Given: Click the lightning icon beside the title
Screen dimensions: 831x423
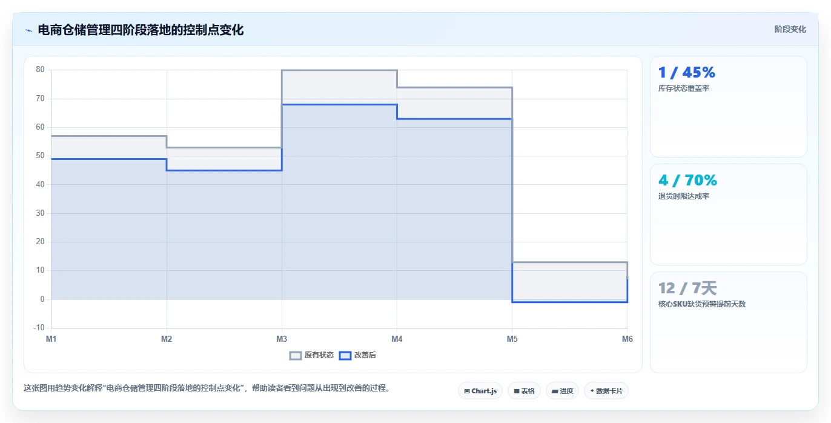Looking at the screenshot, I should coord(28,30).
